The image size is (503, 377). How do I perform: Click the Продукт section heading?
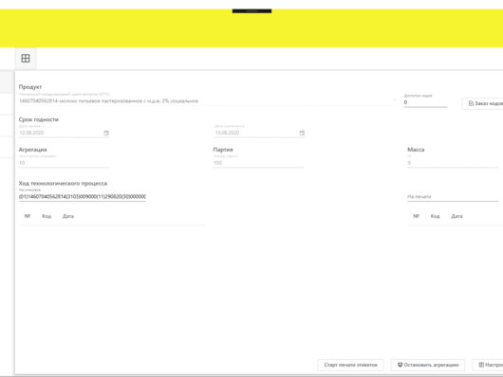tap(30, 87)
